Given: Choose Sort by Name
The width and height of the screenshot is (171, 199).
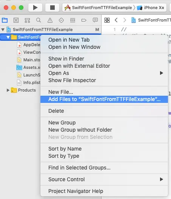Looking at the screenshot, I should coord(104,149).
